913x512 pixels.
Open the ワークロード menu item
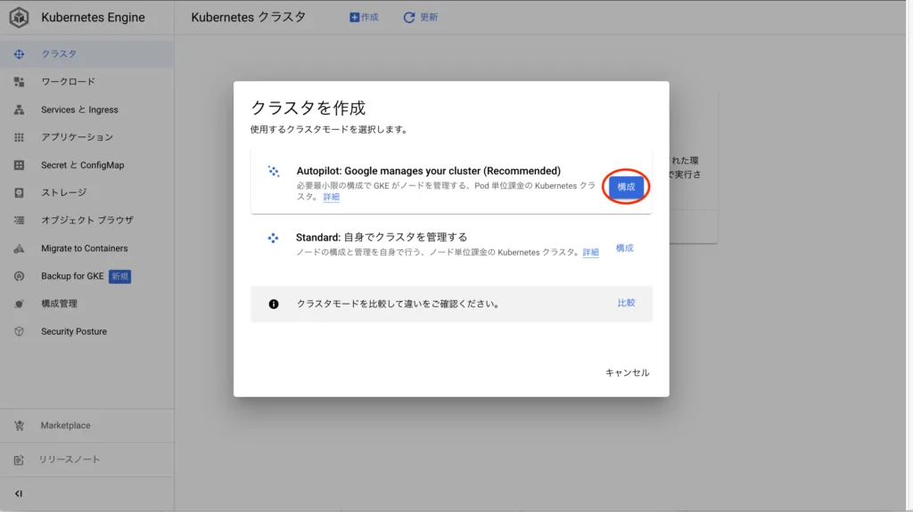click(x=86, y=82)
